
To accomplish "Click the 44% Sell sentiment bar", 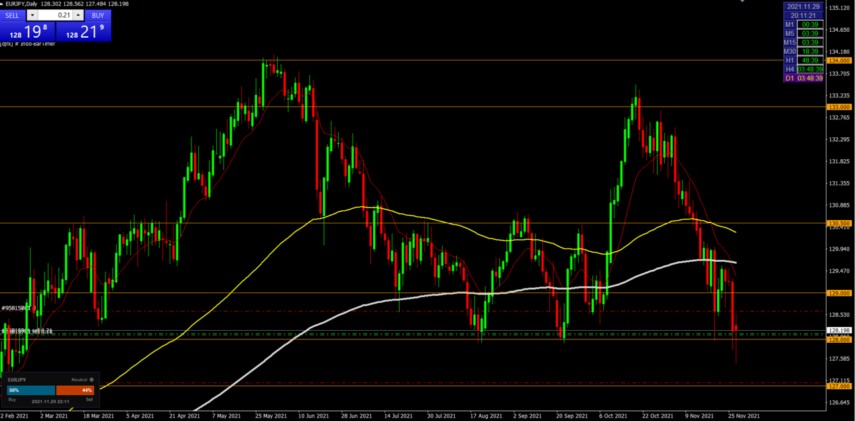I will coord(75,391).
